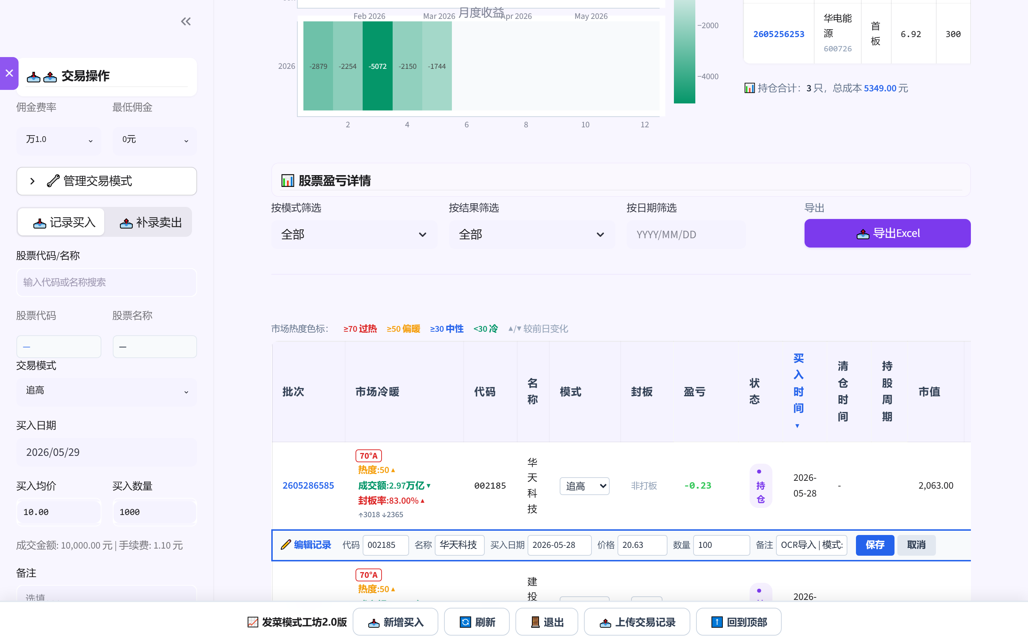Click the -1744 May heatmap cell
Viewport: 1028px width, 642px height.
[437, 66]
